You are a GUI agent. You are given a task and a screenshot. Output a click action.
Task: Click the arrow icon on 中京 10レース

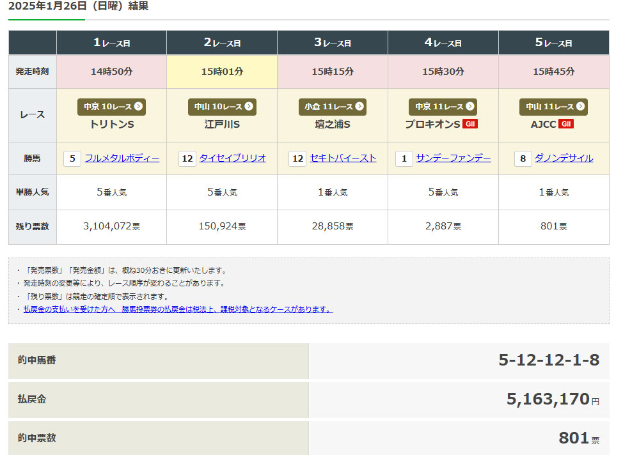point(139,107)
